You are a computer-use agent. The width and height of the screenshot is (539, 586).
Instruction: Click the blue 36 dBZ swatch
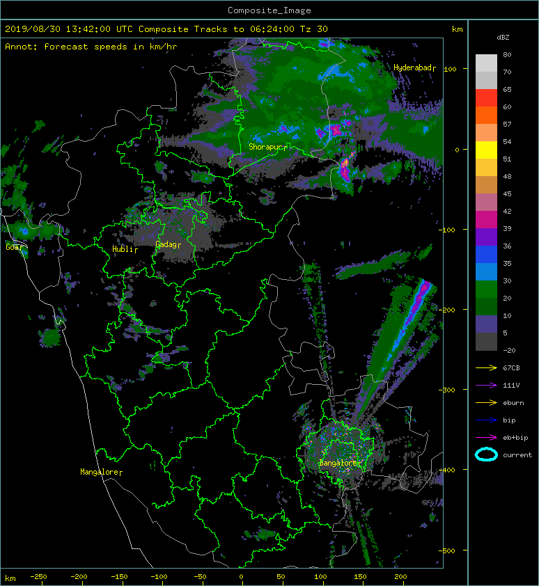(x=486, y=254)
